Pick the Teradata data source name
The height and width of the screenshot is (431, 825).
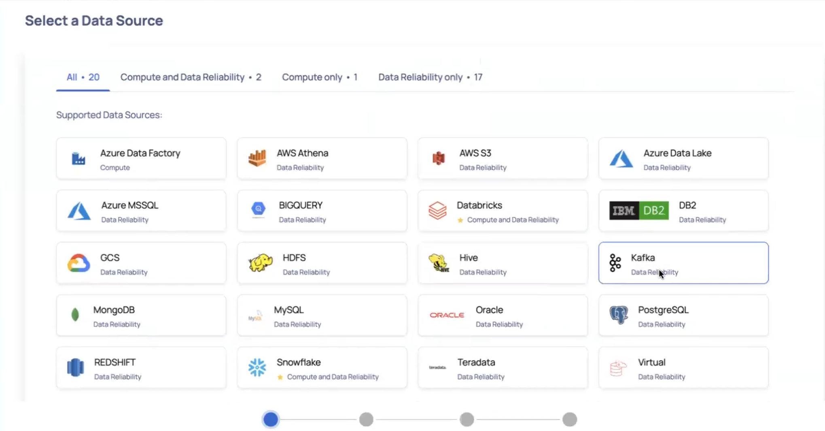(476, 362)
